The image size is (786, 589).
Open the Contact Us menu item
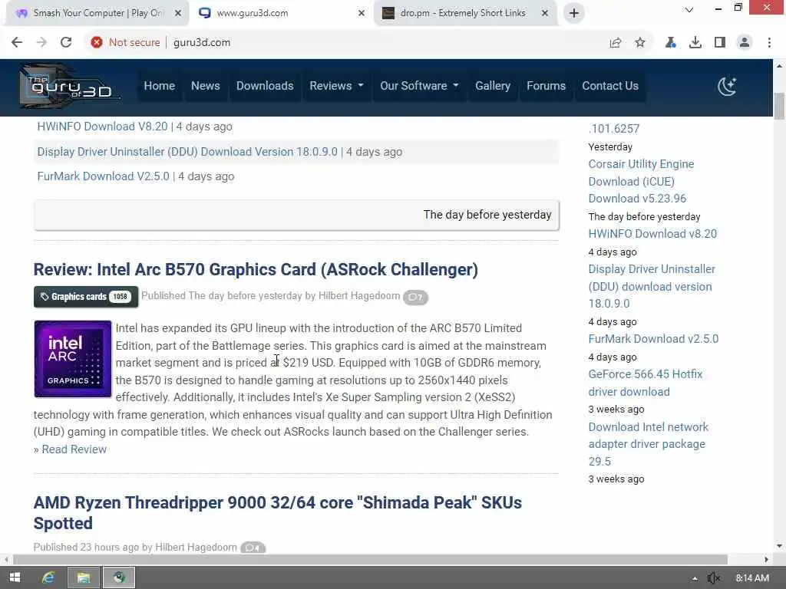610,86
